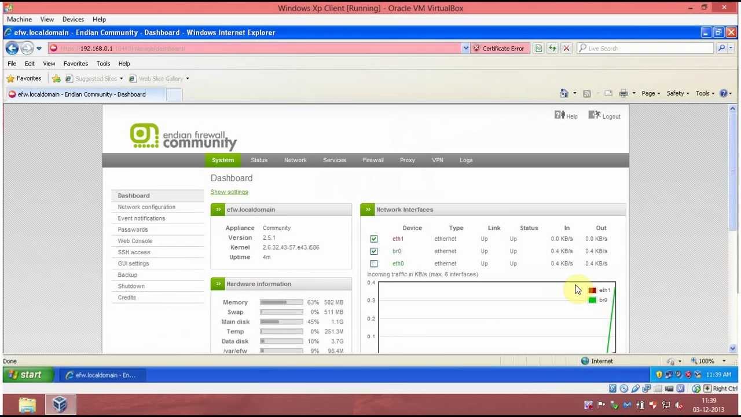Click the Memory usage bar
Viewport: 741px width, 417px height.
pyautogui.click(x=281, y=302)
